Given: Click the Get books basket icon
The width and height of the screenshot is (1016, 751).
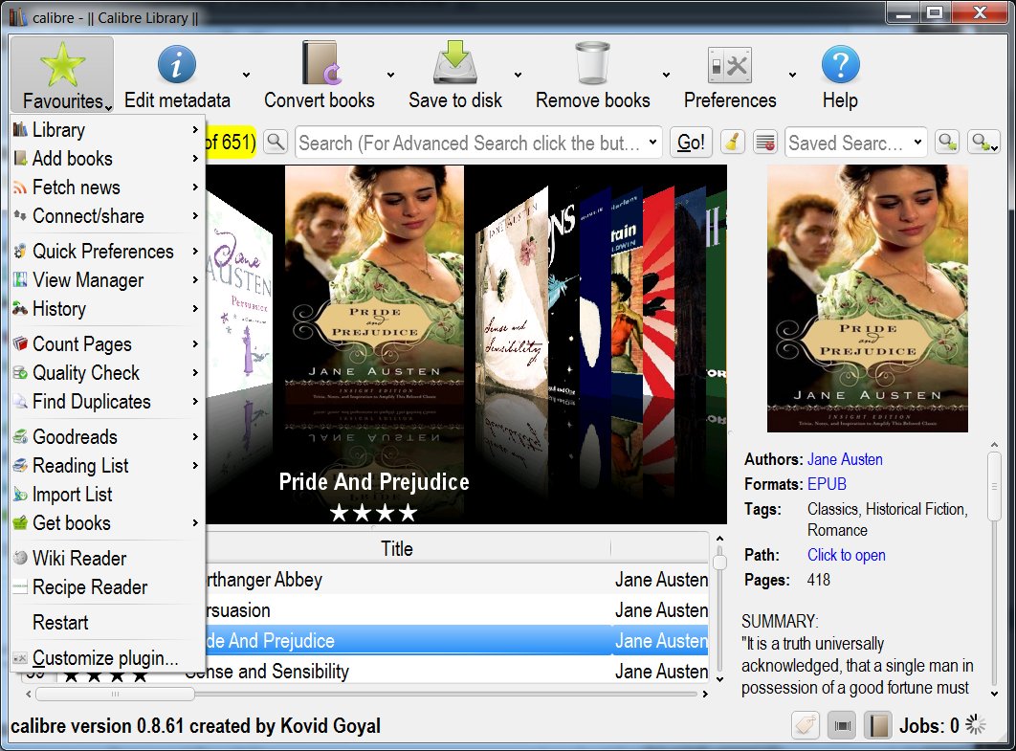Looking at the screenshot, I should [20, 522].
